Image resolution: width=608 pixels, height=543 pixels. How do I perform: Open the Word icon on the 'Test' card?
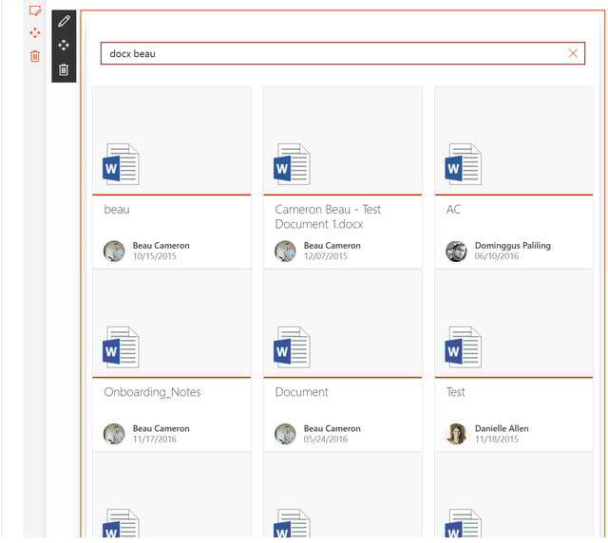[464, 346]
